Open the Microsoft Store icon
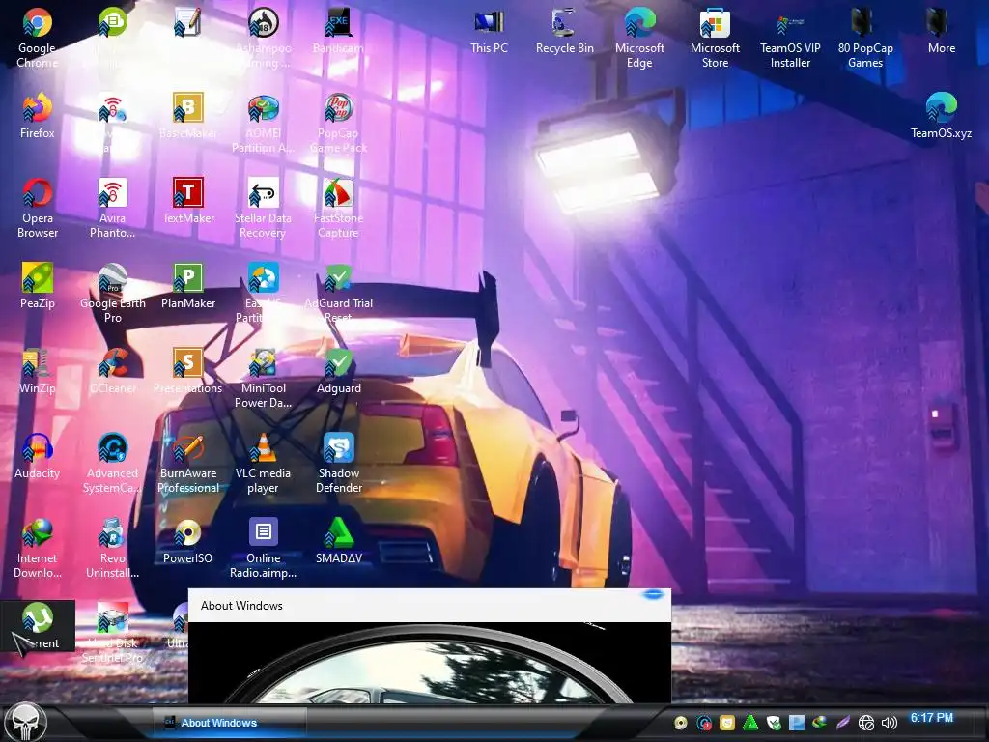989x742 pixels. [x=716, y=24]
